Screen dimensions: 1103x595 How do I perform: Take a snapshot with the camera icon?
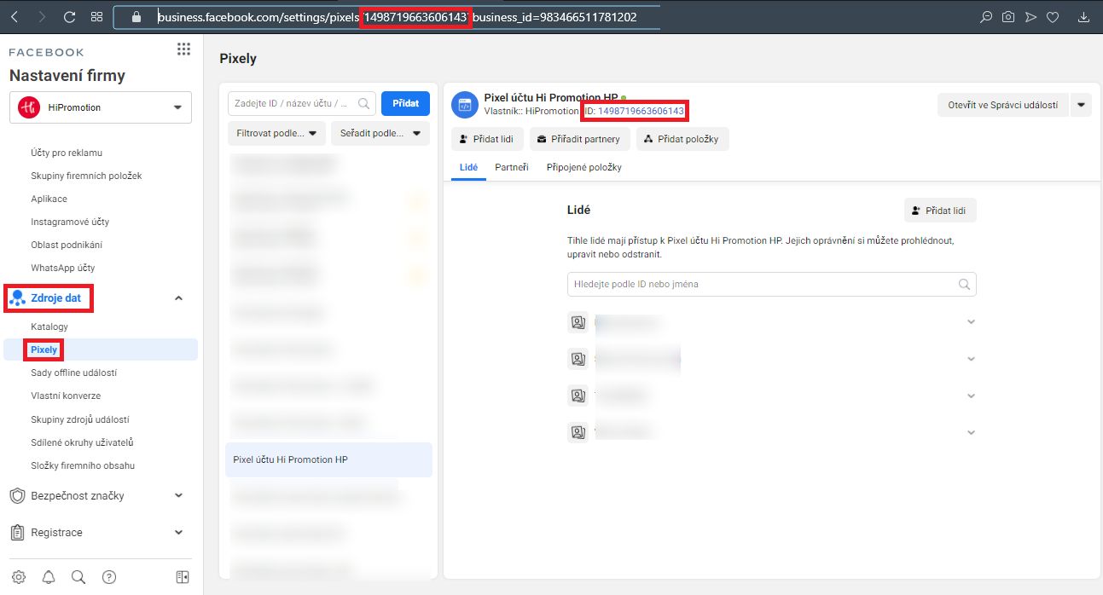pyautogui.click(x=1008, y=17)
